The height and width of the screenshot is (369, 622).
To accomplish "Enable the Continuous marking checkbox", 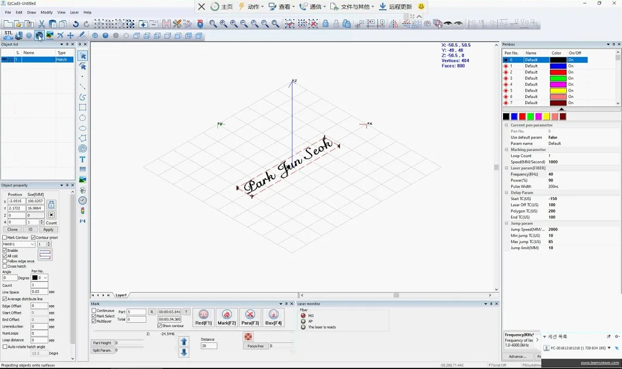I will click(x=94, y=311).
